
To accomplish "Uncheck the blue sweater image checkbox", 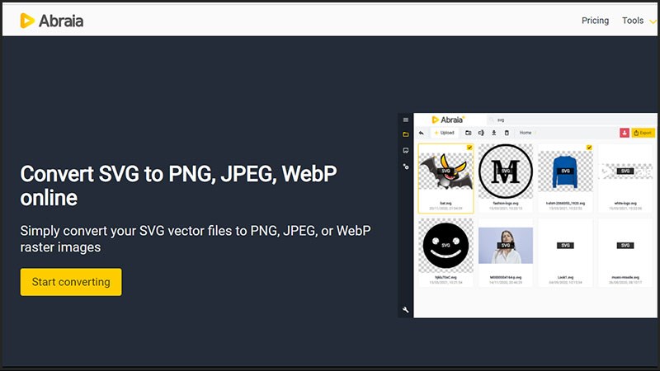I will point(589,148).
